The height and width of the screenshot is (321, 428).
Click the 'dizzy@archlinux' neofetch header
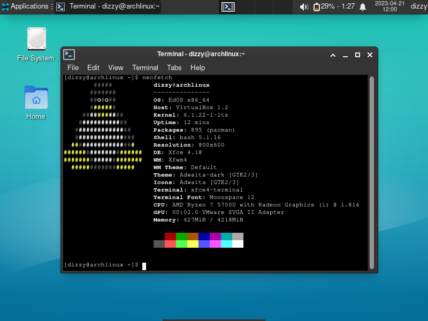tap(181, 85)
